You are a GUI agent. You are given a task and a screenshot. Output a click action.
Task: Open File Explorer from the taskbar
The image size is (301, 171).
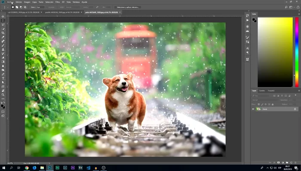42,168
